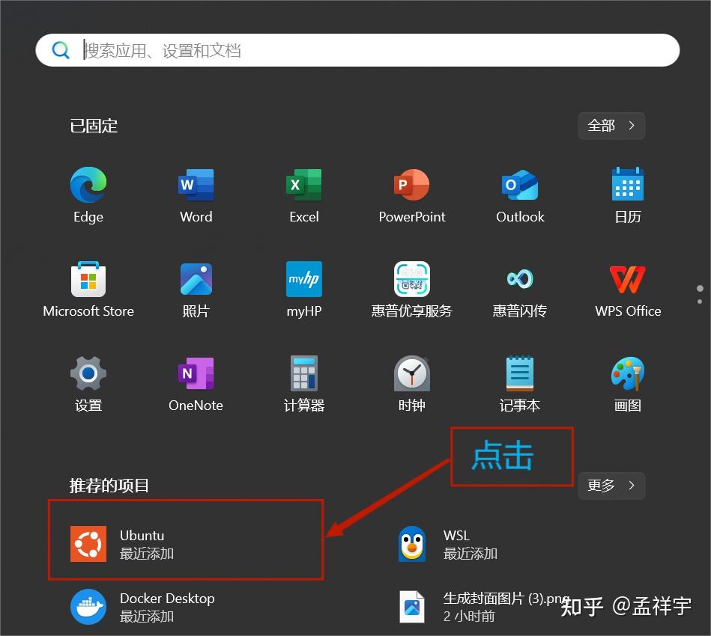Click the search magnifier icon

60,50
